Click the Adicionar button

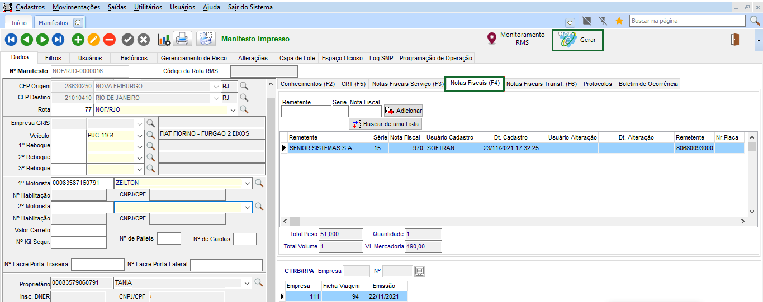tap(403, 111)
